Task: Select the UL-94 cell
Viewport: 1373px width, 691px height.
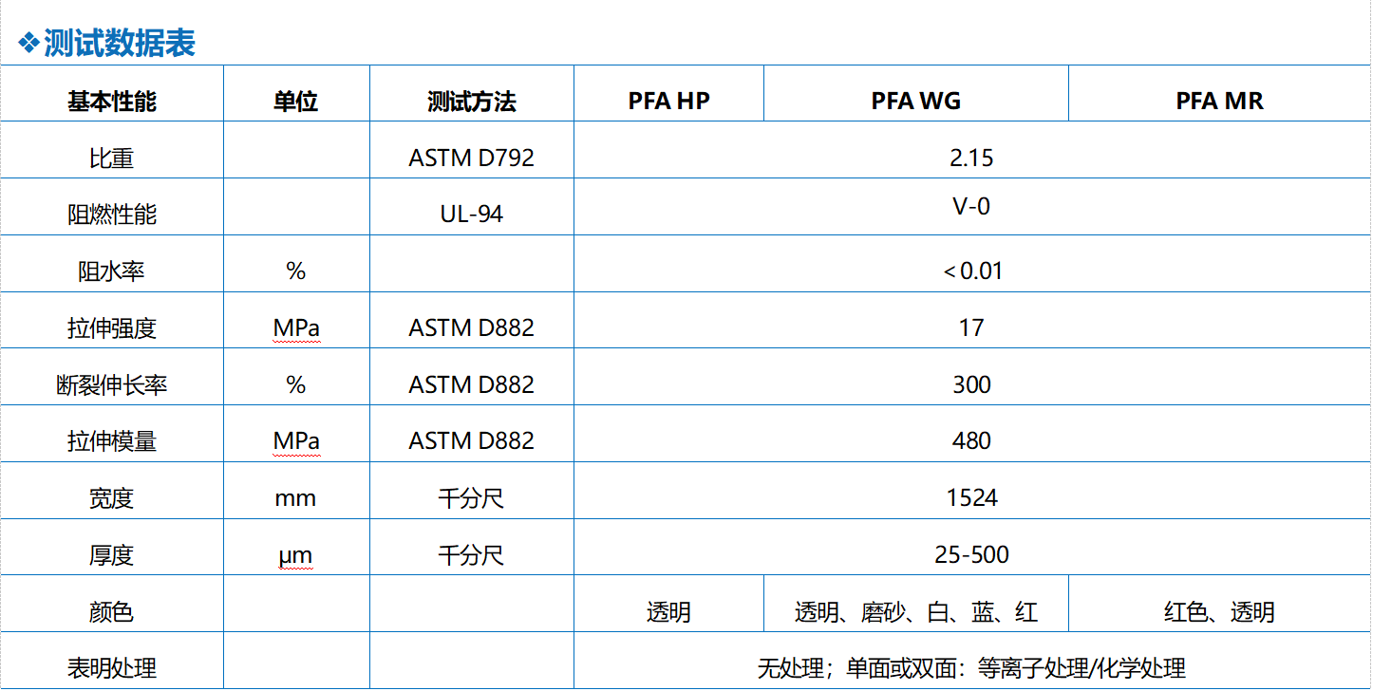Action: (471, 215)
